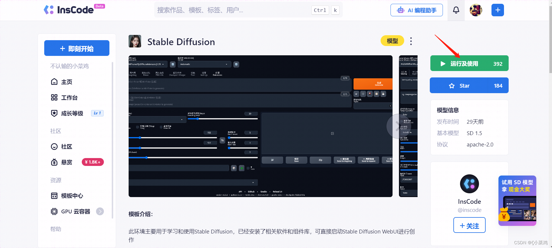The image size is (552, 248).
Task: Click apache-2.0 license text
Action: pos(480,145)
